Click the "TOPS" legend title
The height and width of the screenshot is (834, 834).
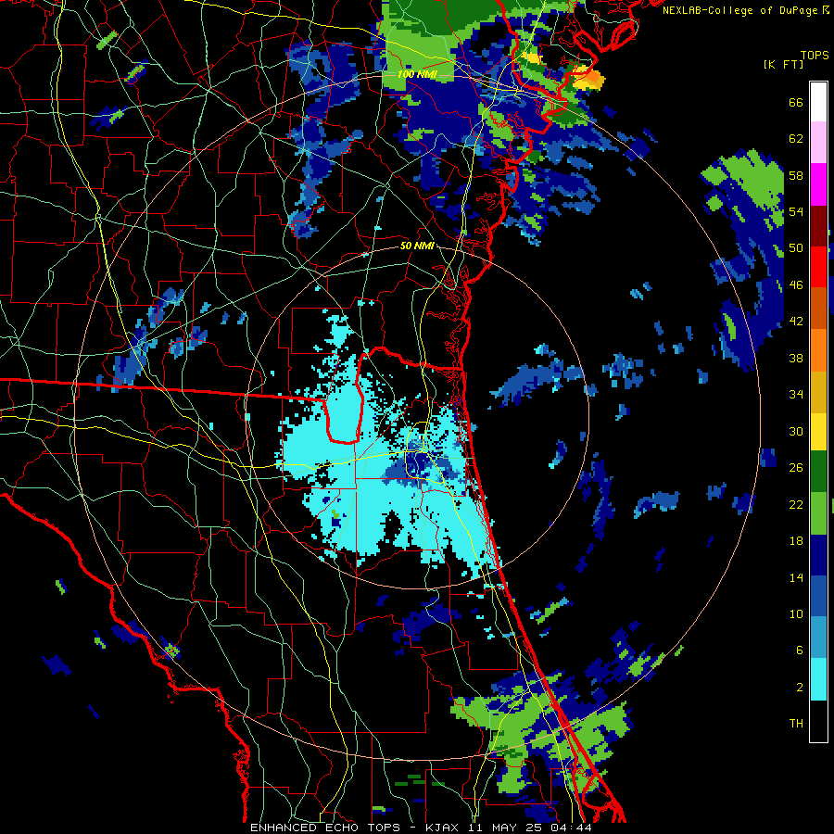(x=815, y=56)
